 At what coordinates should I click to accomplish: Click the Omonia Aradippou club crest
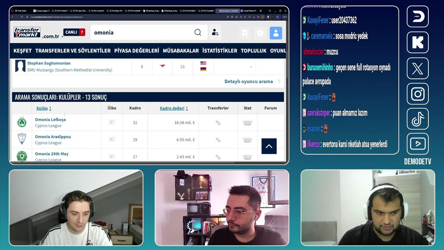click(22, 139)
